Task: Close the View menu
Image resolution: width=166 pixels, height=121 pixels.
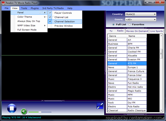Action: coord(15,8)
